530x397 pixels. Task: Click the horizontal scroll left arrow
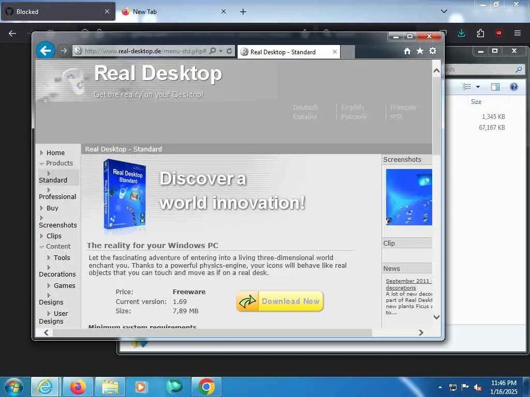(46, 332)
